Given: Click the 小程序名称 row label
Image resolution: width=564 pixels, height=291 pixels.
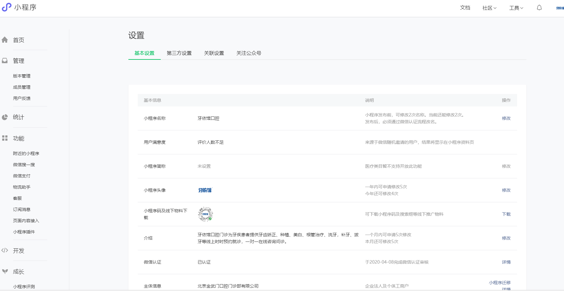Looking at the screenshot, I should click(x=155, y=118).
